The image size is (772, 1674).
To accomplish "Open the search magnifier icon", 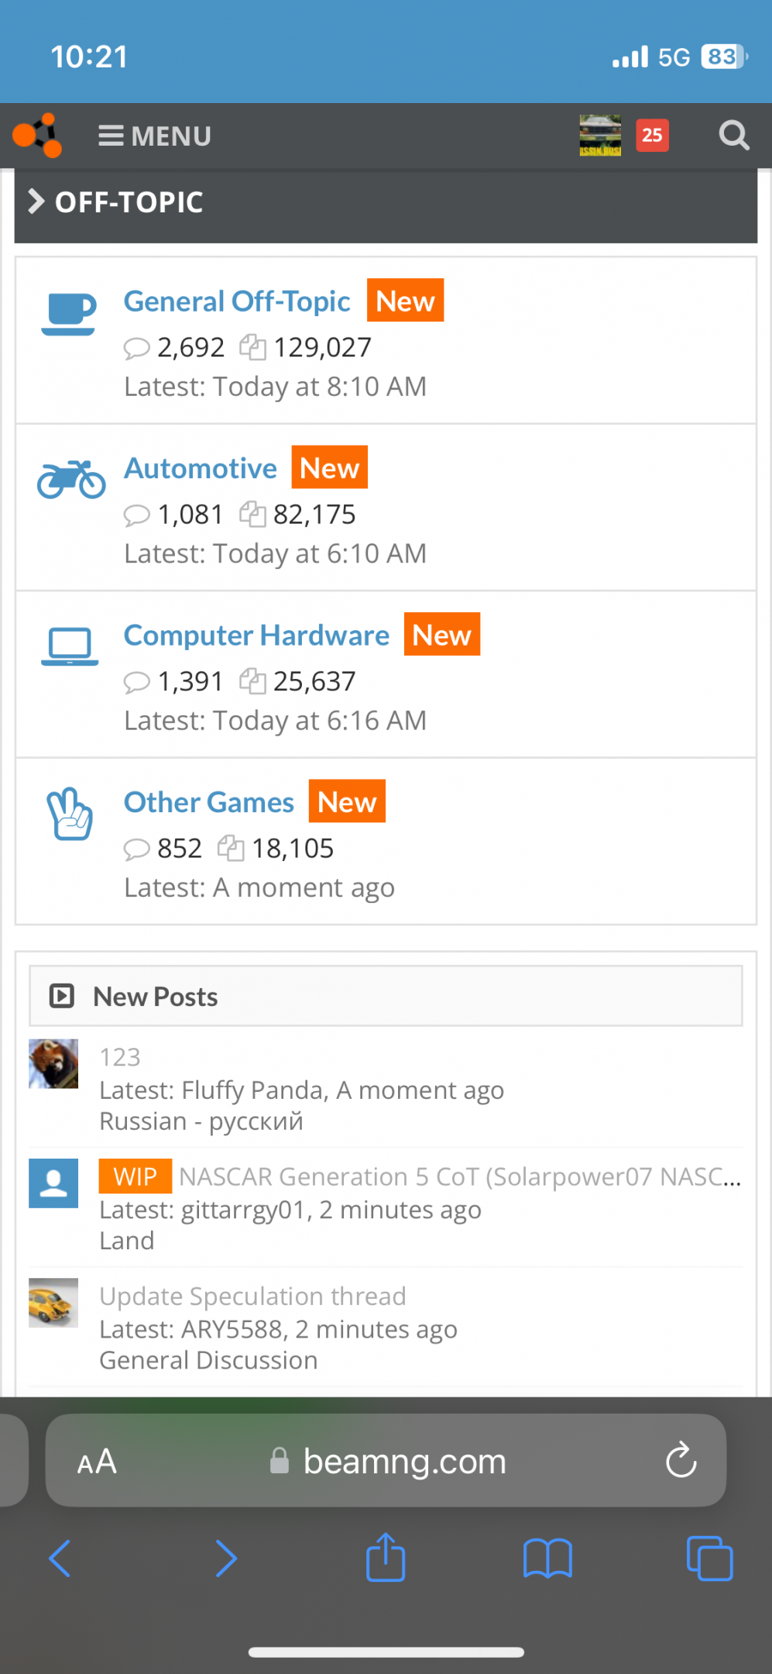I will click(733, 136).
